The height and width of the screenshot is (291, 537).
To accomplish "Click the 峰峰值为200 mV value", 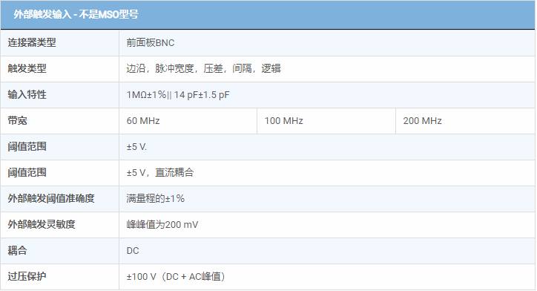I will [x=162, y=224].
